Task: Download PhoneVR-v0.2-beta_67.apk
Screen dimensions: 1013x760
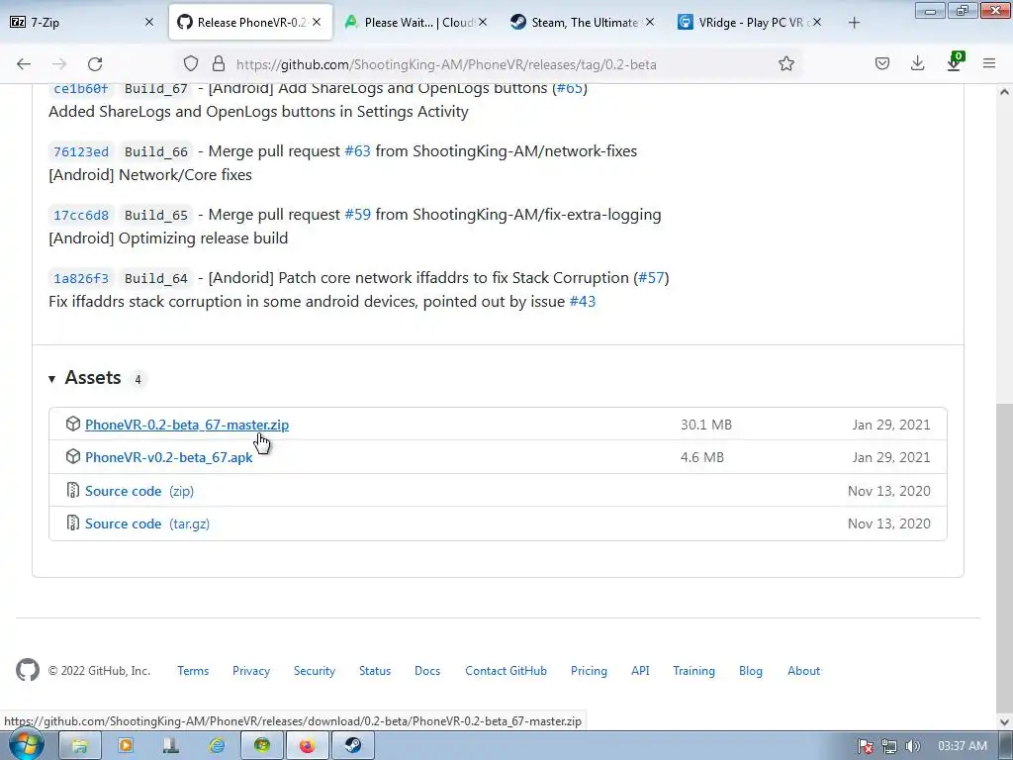Action: [x=168, y=457]
